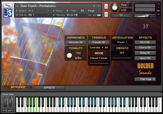This screenshot has width=163, height=114.
Task: Switch to the EFFECTS tab
Action: (50, 88)
